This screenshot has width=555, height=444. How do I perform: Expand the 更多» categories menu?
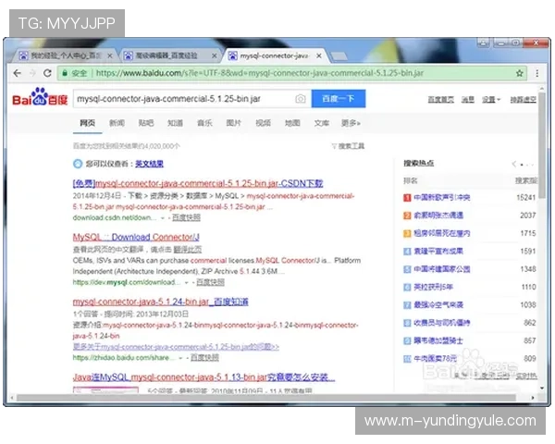351,123
